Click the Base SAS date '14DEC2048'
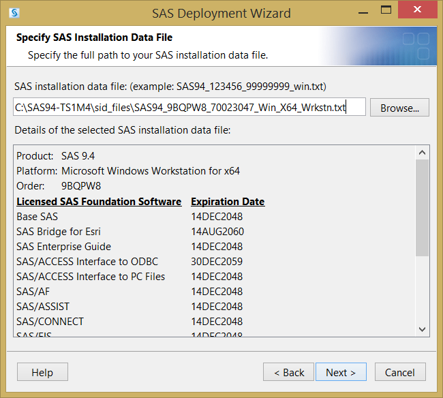This screenshot has width=443, height=398. (x=217, y=217)
